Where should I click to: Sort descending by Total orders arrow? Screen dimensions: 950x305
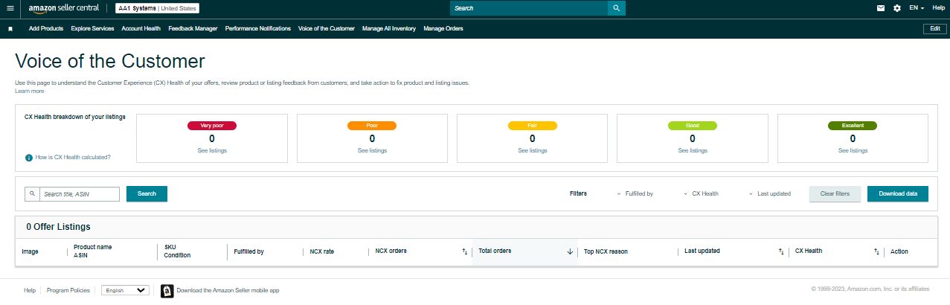point(570,251)
